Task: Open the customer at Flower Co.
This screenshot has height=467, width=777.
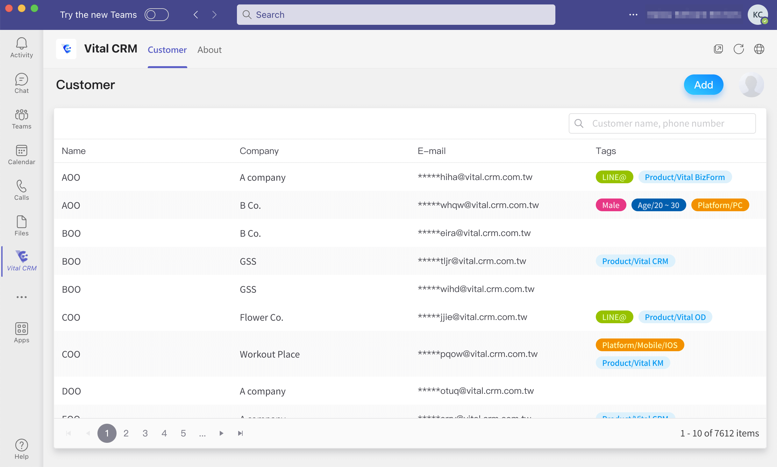Action: coord(410,317)
